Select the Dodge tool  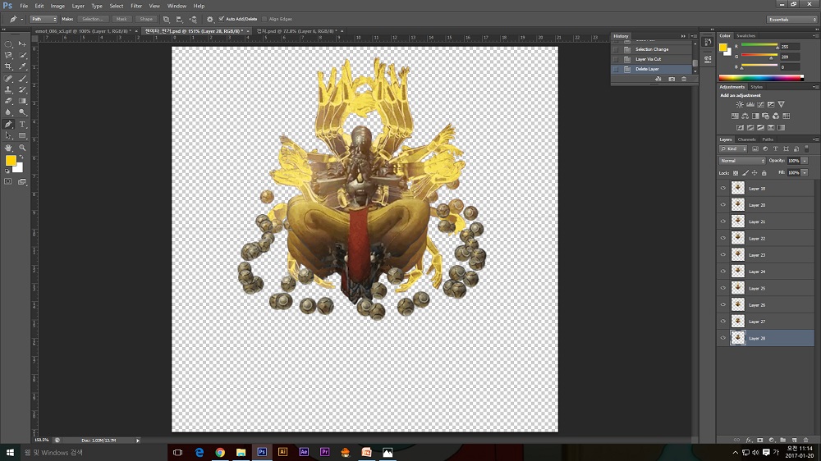click(x=22, y=112)
